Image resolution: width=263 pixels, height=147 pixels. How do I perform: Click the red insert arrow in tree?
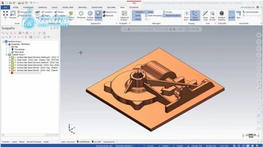(x=12, y=73)
